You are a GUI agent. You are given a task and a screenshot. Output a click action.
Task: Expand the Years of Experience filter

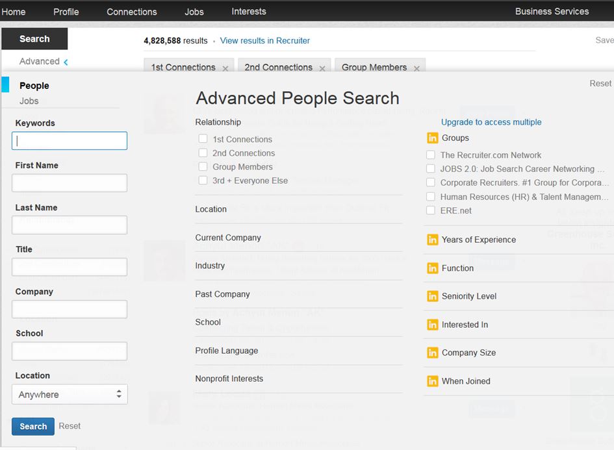[478, 240]
